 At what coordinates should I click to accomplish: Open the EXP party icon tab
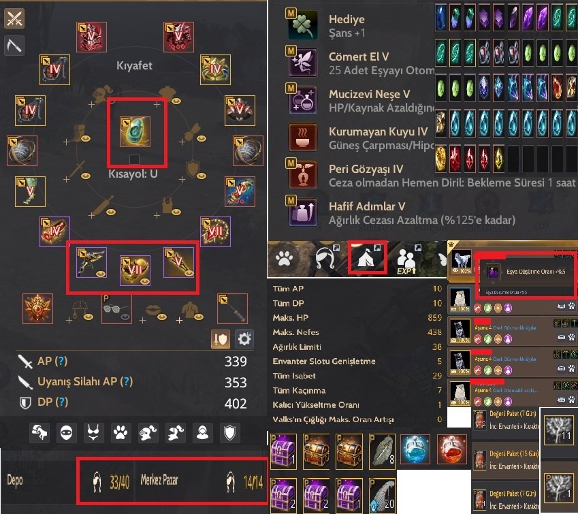click(406, 260)
